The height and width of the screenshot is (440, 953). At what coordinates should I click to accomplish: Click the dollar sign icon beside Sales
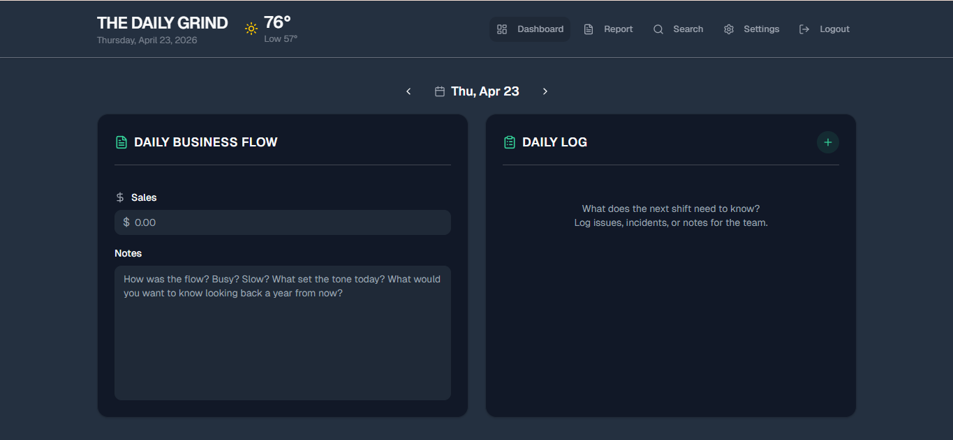119,197
